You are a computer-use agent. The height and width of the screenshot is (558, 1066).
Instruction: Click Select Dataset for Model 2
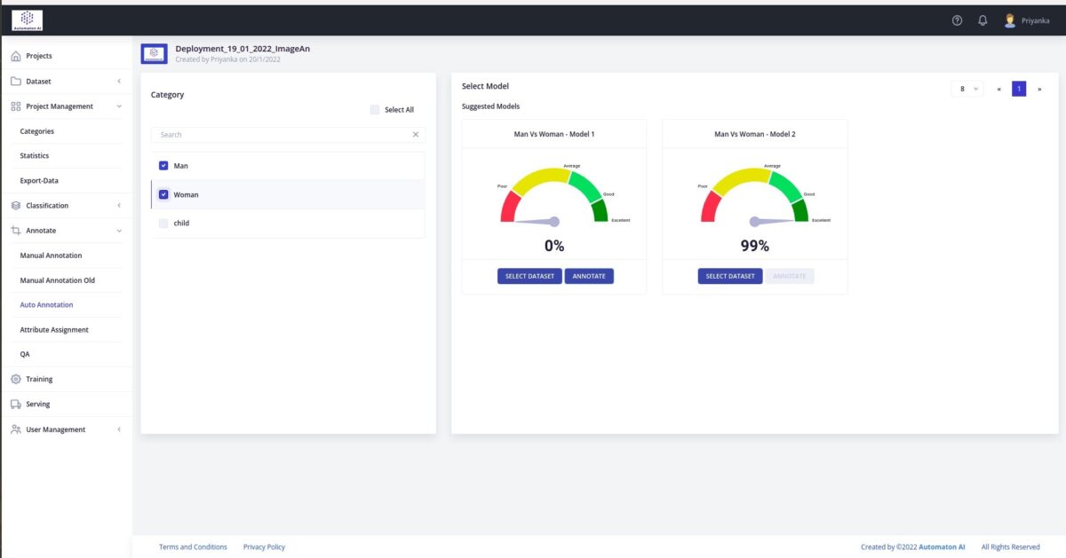click(729, 276)
